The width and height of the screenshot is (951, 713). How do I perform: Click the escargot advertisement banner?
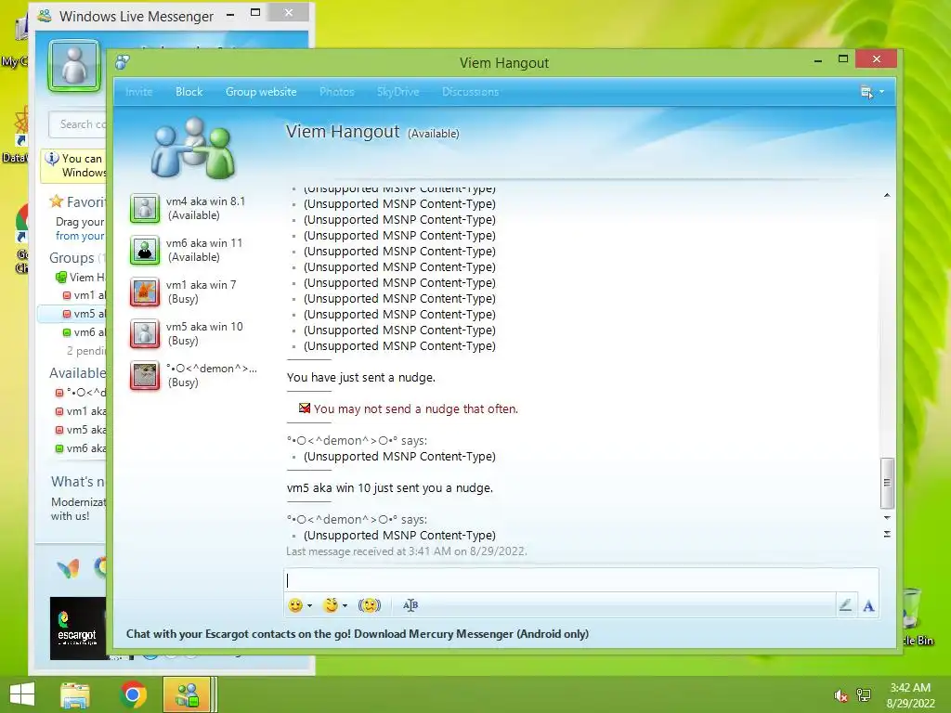(x=78, y=629)
